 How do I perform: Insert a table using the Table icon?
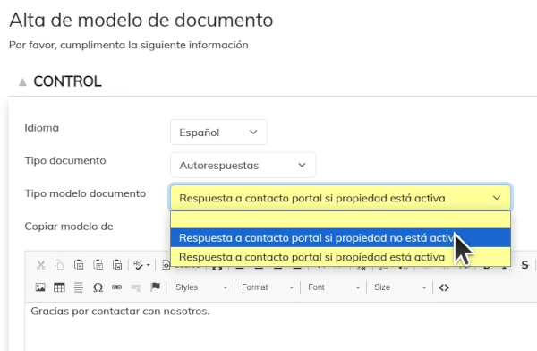59,287
